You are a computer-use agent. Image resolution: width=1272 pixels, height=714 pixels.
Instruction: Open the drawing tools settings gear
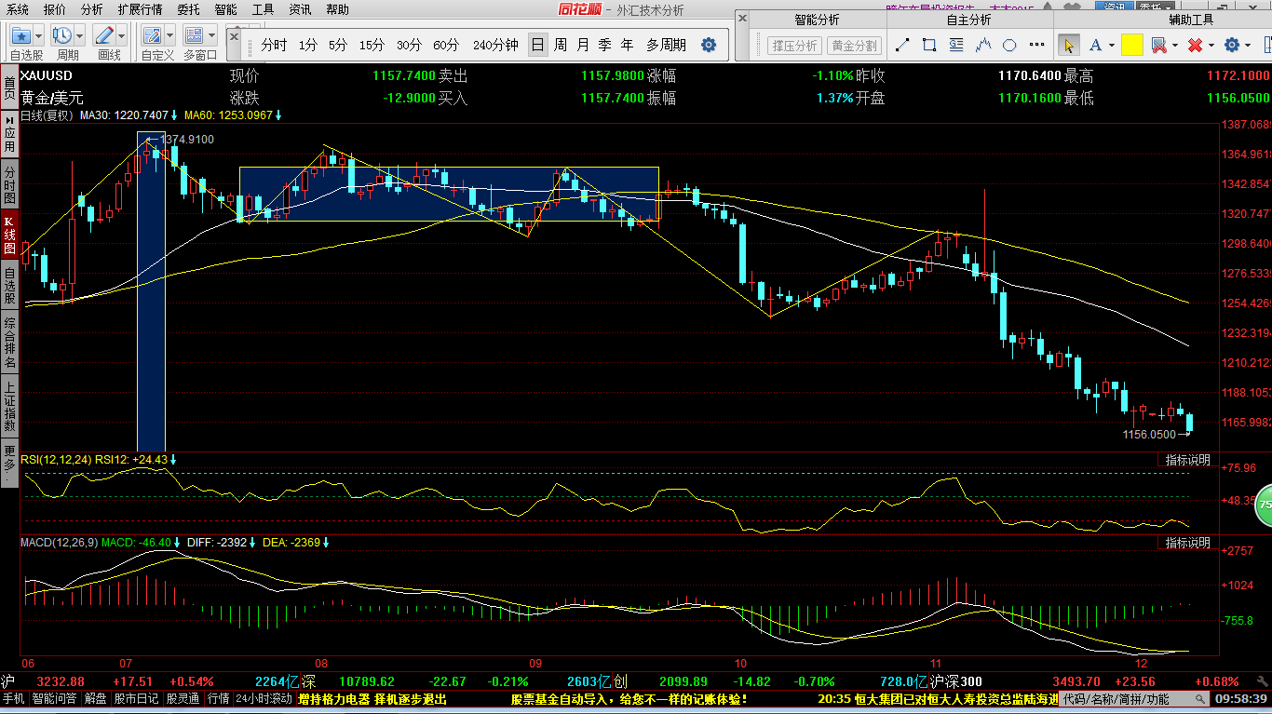[1232, 45]
